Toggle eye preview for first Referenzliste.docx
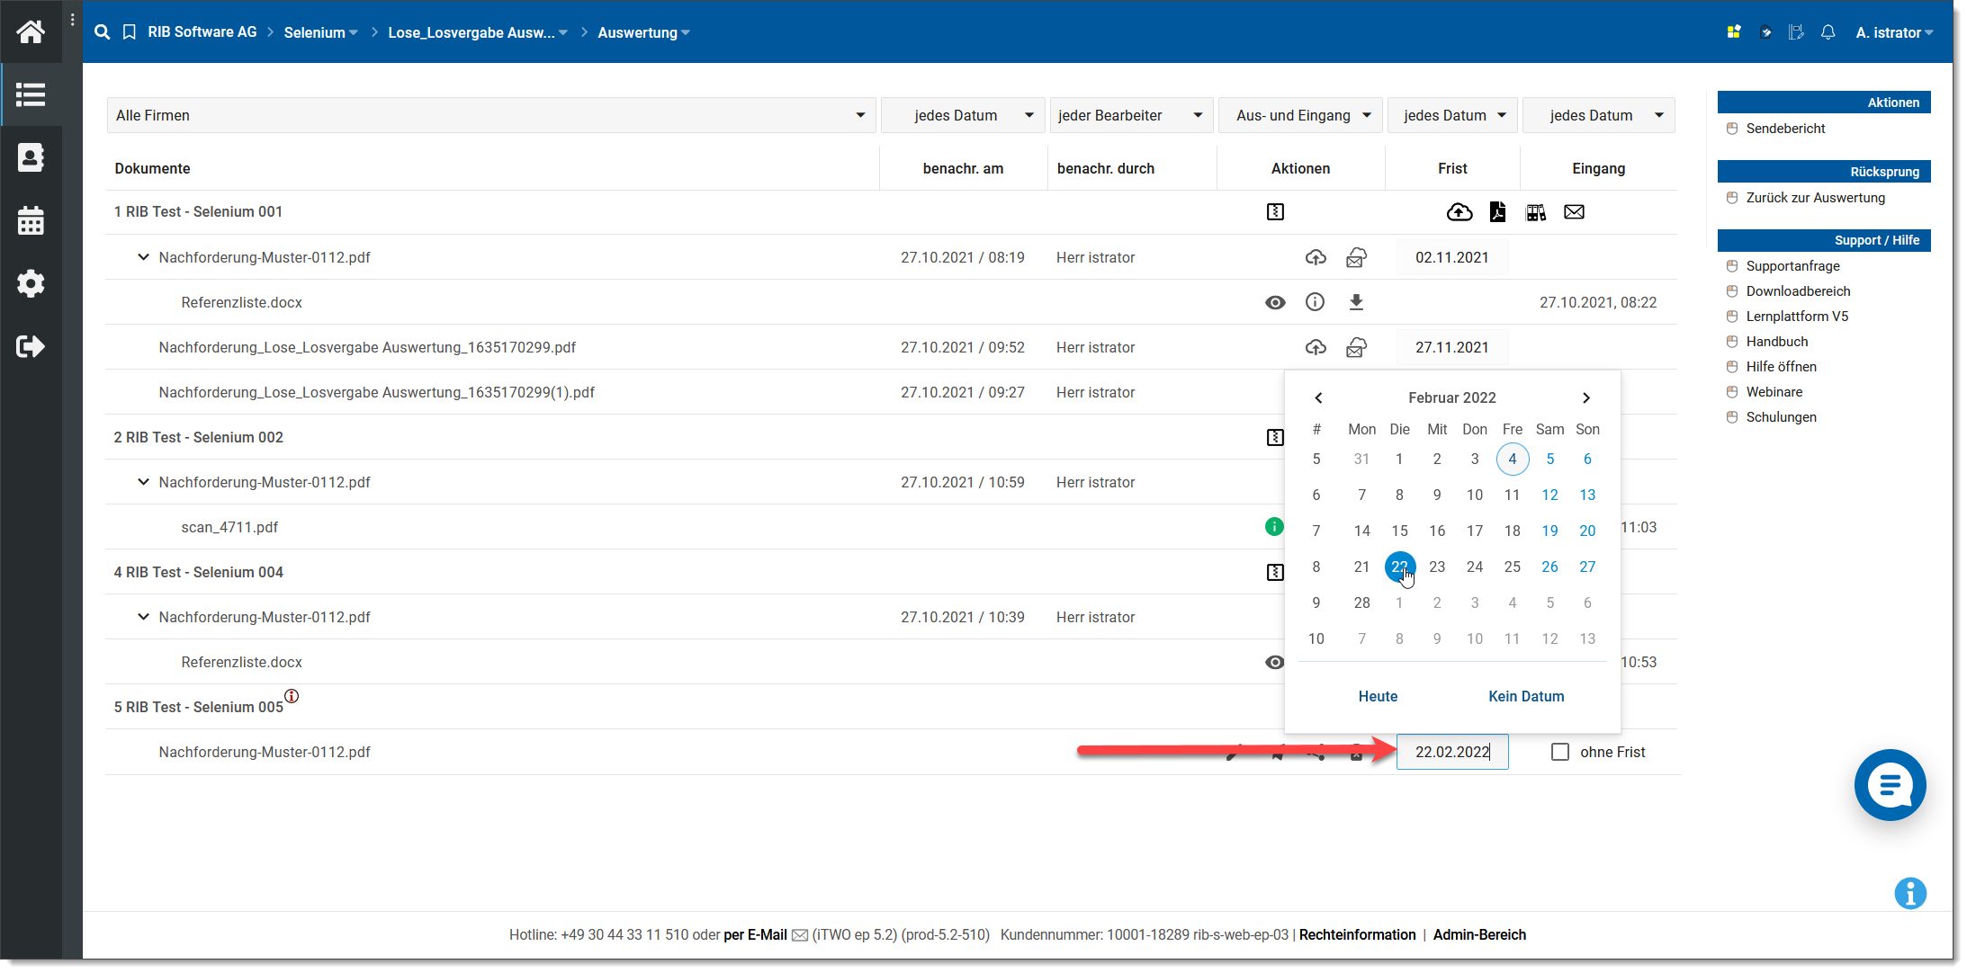Screen dimensions: 1967x973 click(x=1275, y=302)
